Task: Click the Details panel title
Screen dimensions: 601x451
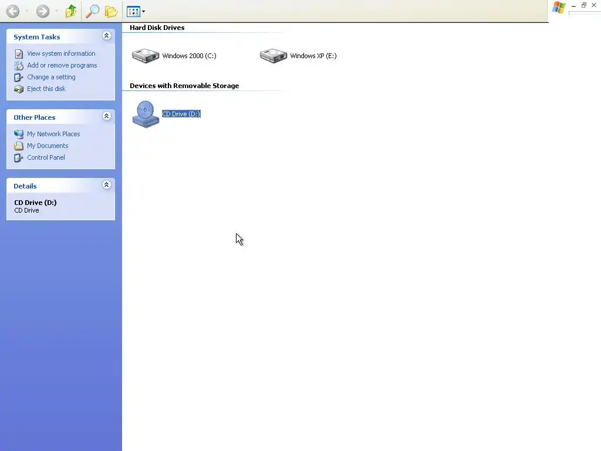Action: pyautogui.click(x=25, y=186)
